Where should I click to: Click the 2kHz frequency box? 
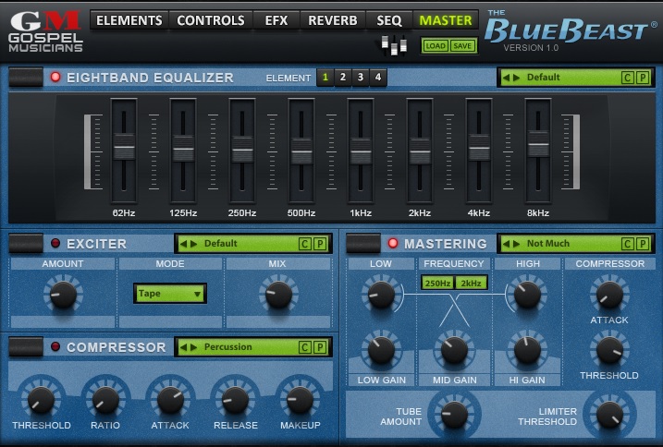pyautogui.click(x=471, y=284)
